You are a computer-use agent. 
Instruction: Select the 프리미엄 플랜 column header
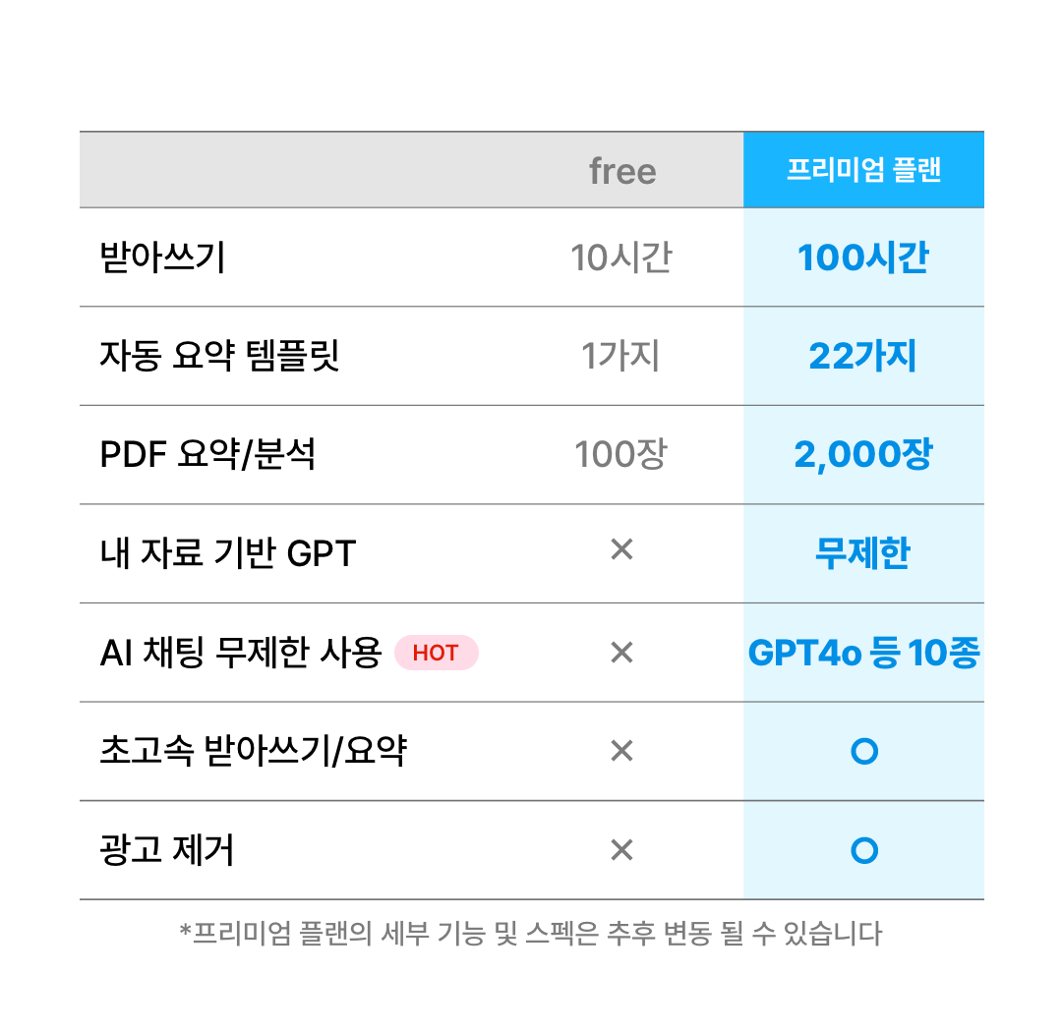pyautogui.click(x=863, y=170)
